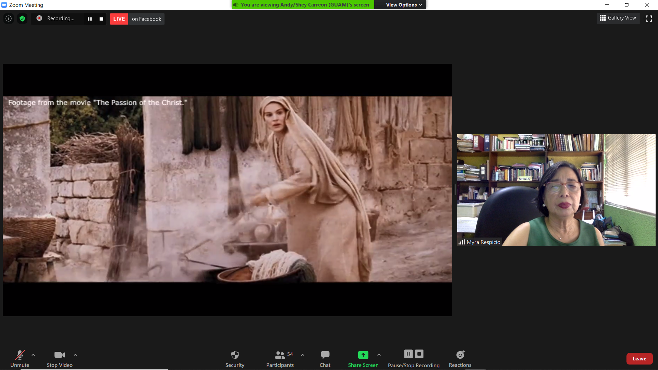
Task: Expand the arrow beside Participants
Action: [x=303, y=355]
